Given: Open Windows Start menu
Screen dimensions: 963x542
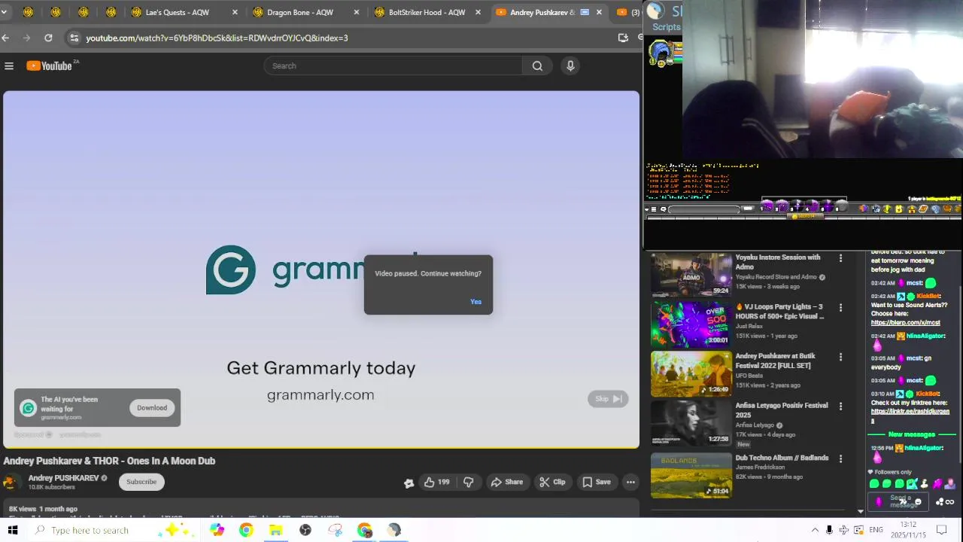Looking at the screenshot, I should 13,530.
